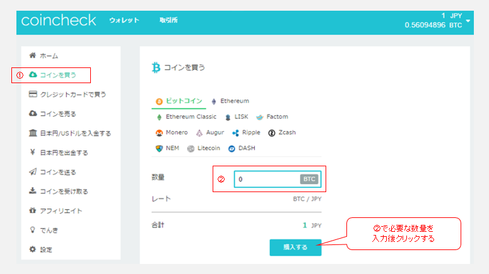
Task: Focus the 数量 BTC amount field
Action: tap(278, 179)
